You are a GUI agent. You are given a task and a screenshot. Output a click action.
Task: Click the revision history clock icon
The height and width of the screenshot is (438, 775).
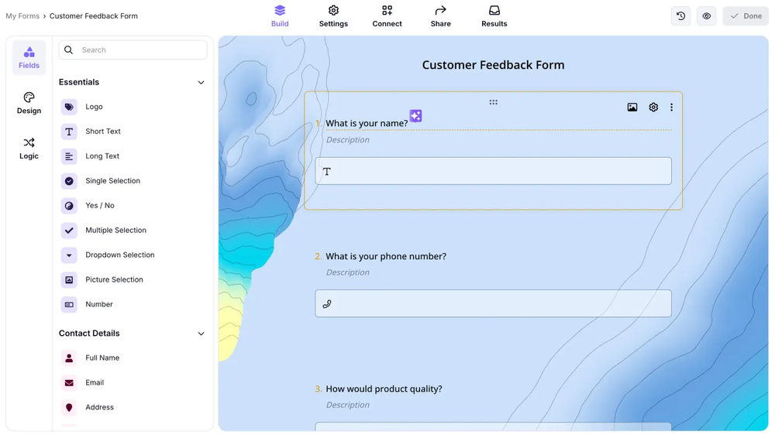click(680, 16)
